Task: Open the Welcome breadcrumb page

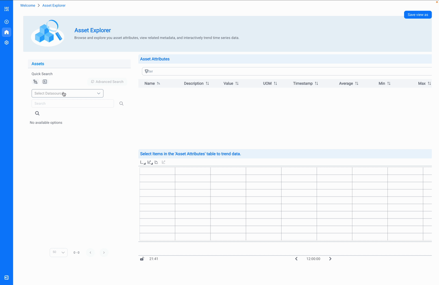Action: pyautogui.click(x=27, y=5)
